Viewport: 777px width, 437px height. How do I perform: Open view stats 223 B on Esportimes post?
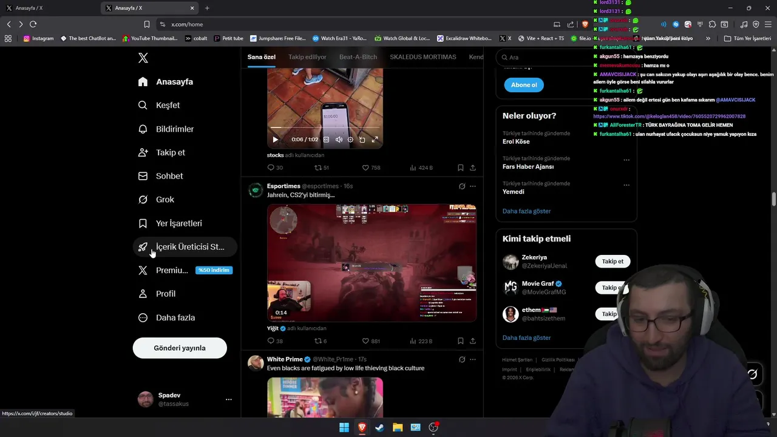click(421, 341)
